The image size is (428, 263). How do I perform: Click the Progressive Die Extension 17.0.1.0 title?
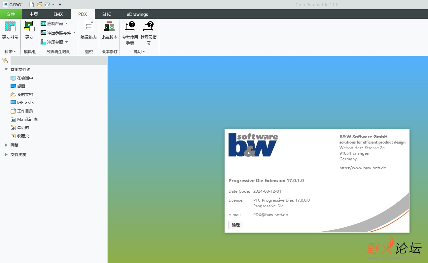click(266, 181)
